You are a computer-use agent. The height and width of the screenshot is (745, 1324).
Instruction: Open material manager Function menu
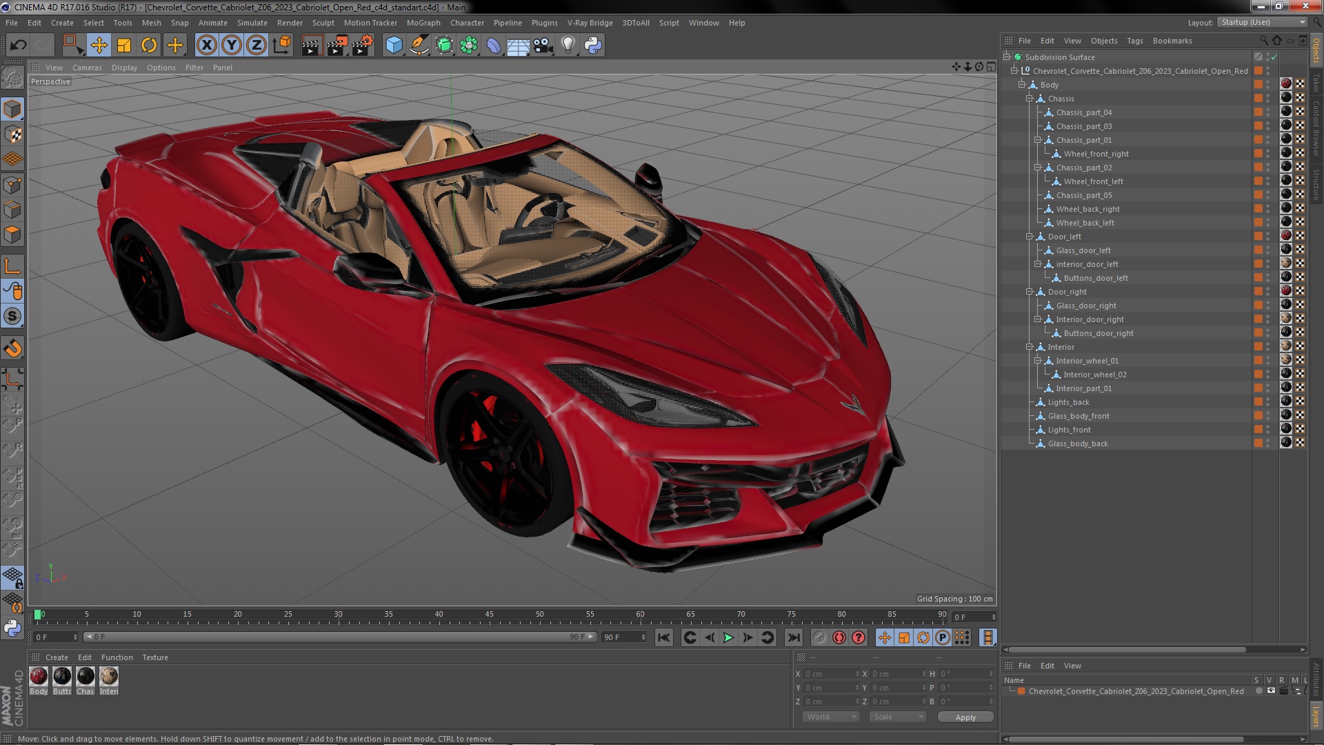[x=117, y=657]
